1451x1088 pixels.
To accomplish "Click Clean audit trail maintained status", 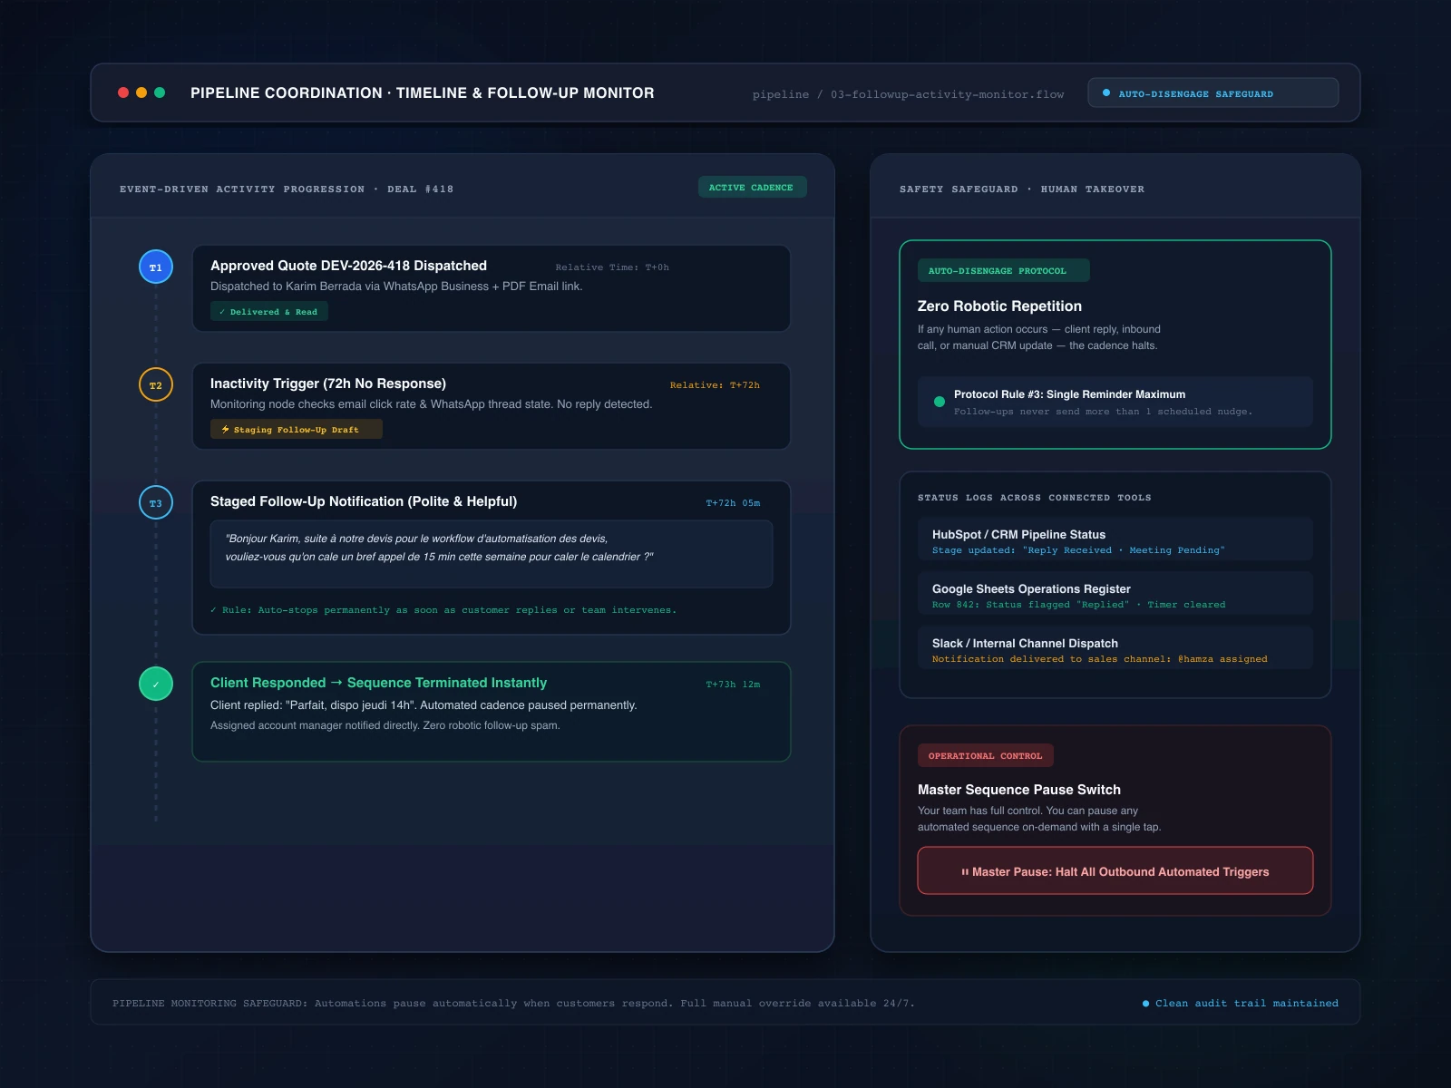I will (x=1240, y=1003).
